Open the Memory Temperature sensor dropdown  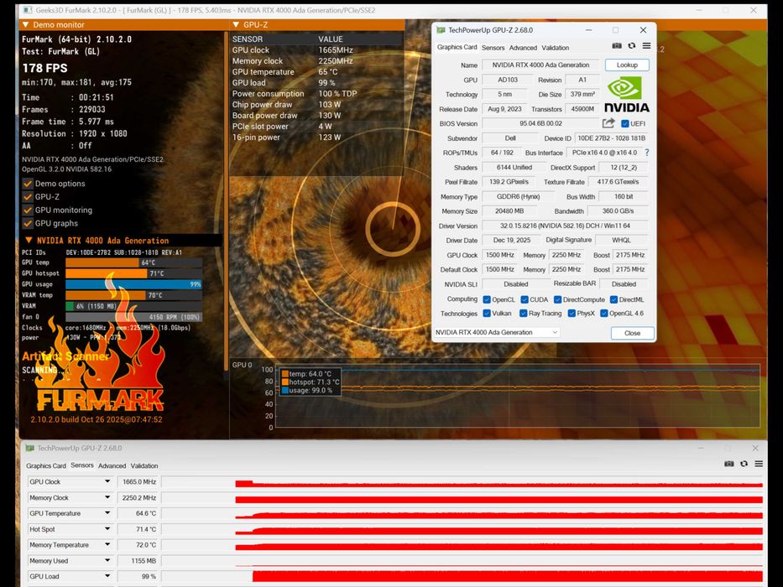pos(107,544)
